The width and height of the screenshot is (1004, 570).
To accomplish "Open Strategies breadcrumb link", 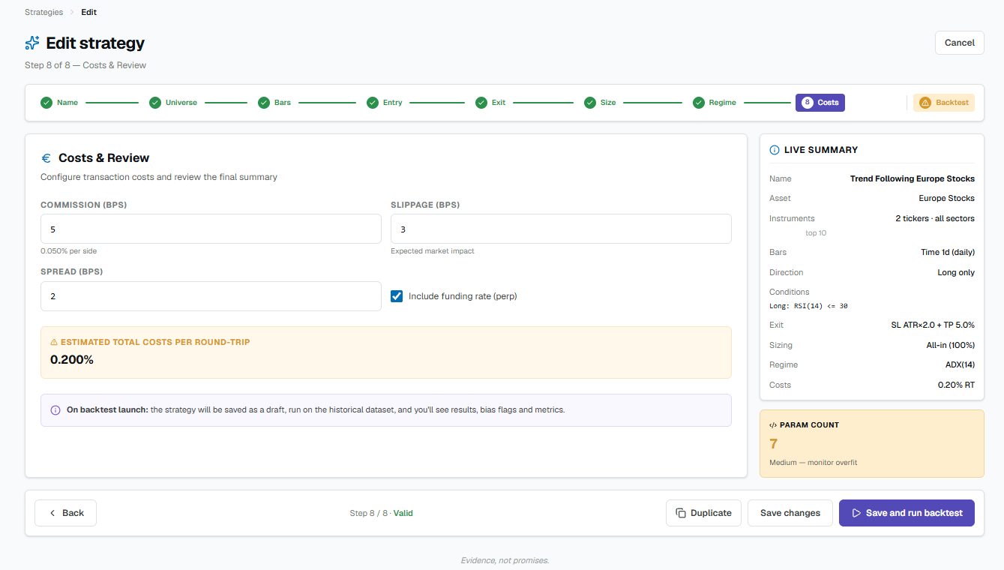I will coord(44,12).
